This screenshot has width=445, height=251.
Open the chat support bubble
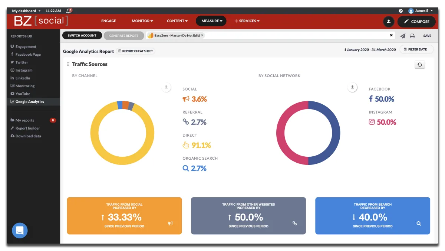click(x=20, y=230)
